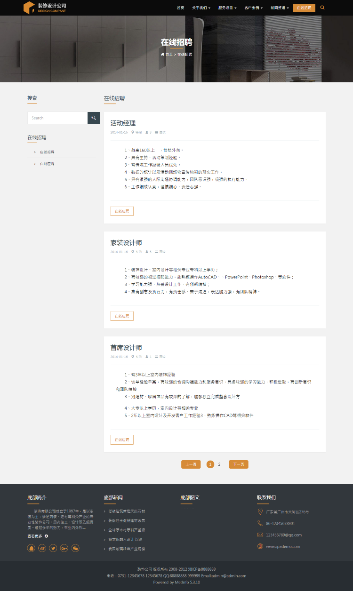353x591 pixels.
Task: Select page 1 in pagination
Action: [210, 464]
